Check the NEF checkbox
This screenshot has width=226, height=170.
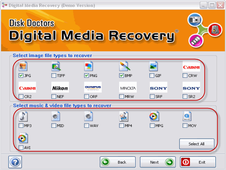point(54,96)
